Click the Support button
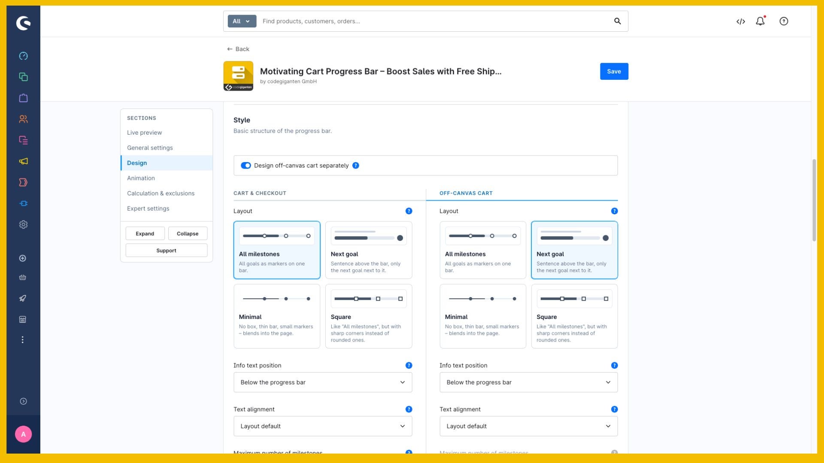The width and height of the screenshot is (824, 463). coord(167,250)
